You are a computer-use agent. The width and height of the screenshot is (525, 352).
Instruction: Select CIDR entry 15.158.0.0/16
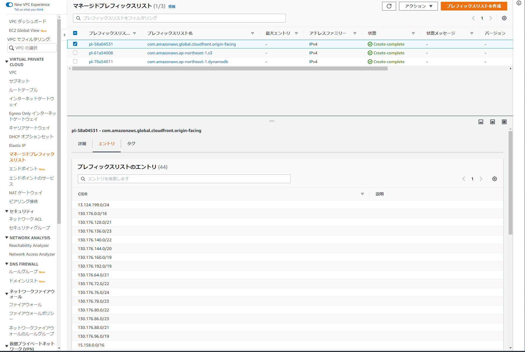tap(91, 345)
